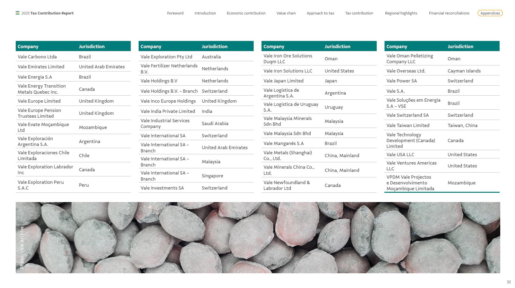Click 'Vale Holdings B.V. – Branch'
Screen dimensions: 515x288
[169, 91]
